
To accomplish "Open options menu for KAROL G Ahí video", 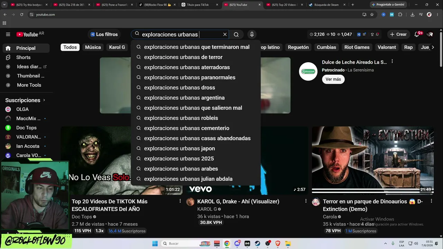I will coord(306,201).
